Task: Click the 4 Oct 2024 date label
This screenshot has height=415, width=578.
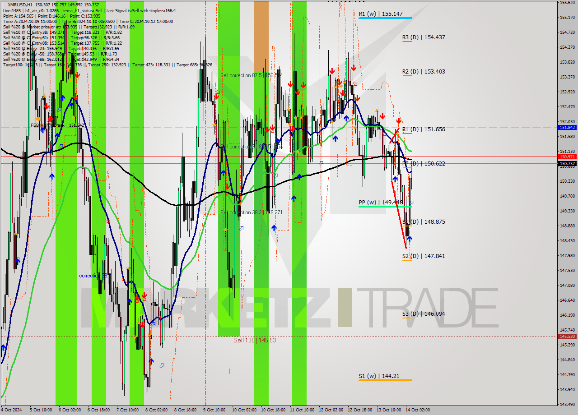Action: point(11,410)
